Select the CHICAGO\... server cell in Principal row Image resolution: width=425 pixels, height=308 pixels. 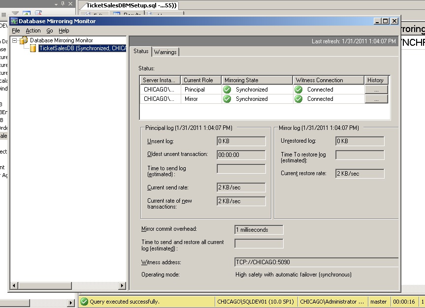click(x=160, y=90)
